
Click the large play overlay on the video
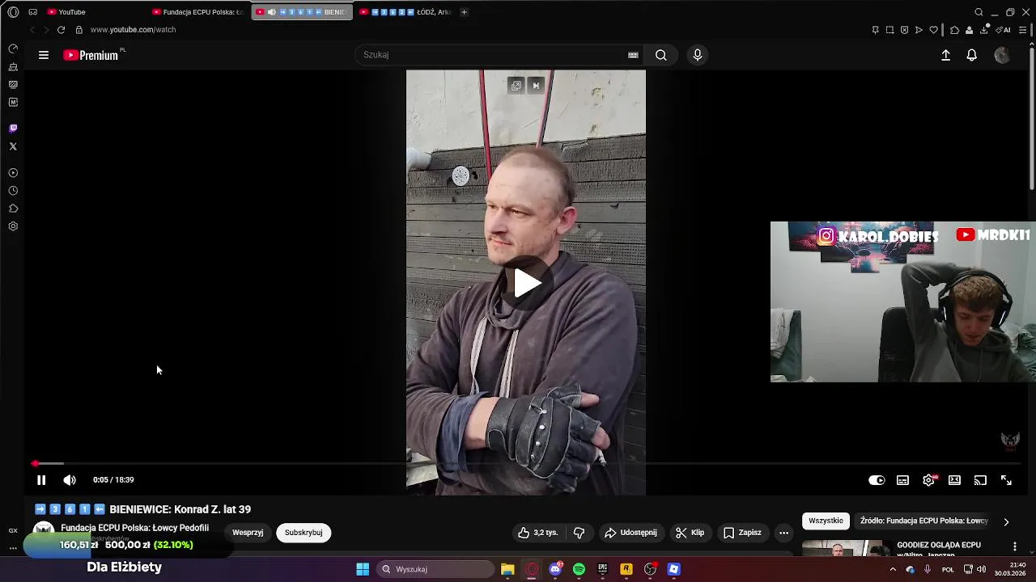526,283
